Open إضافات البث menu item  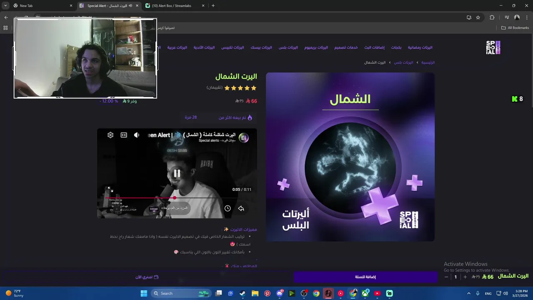[374, 47]
